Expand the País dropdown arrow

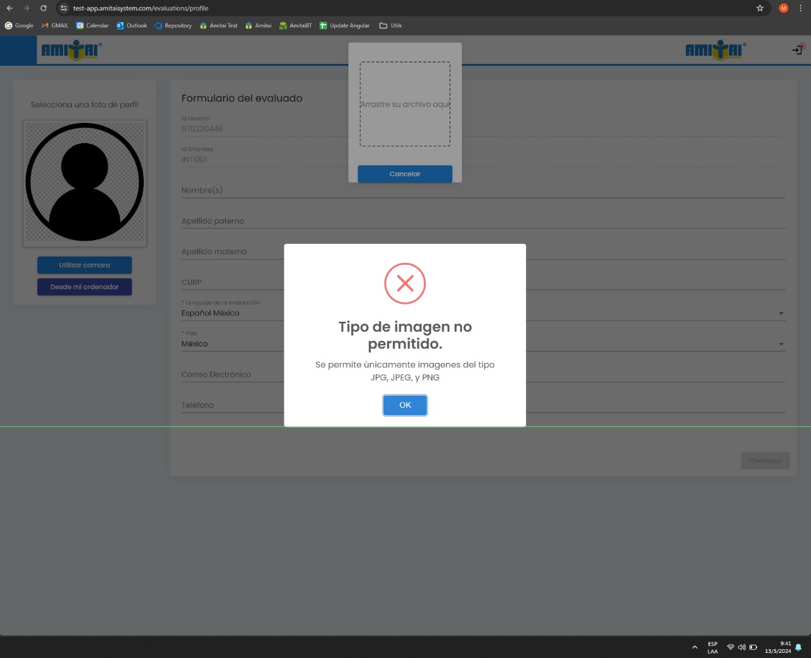tap(781, 345)
